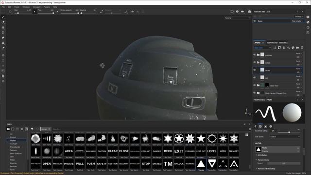
Task: Open the Viewport menu
Action: (37, 7)
